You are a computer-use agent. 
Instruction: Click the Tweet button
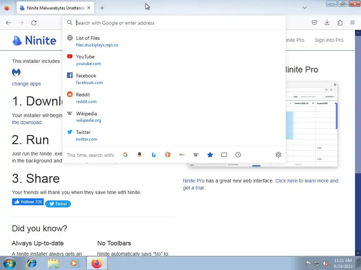pyautogui.click(x=58, y=204)
